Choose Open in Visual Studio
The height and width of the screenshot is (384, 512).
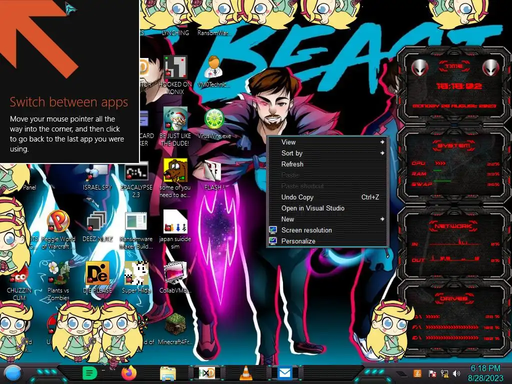(328, 208)
